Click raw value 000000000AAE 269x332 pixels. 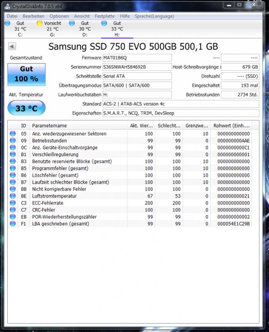tap(234, 141)
